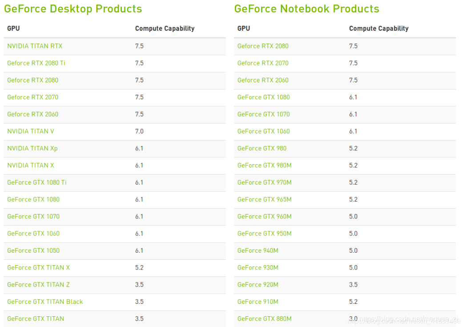Select 5.0 value in GeForce 940M row
Screen dimensions: 462x327
(353, 250)
